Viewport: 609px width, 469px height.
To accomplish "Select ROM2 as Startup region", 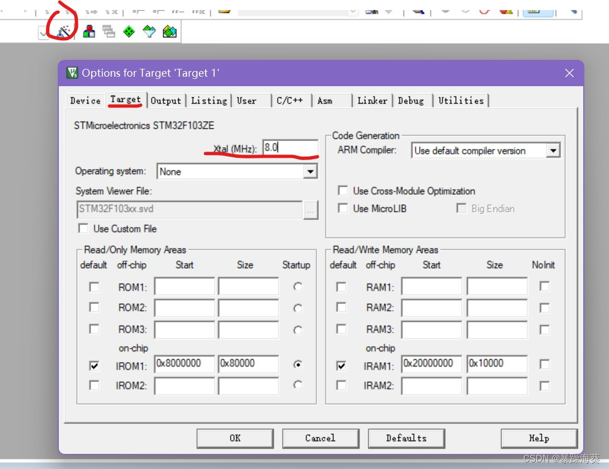I will click(x=297, y=308).
